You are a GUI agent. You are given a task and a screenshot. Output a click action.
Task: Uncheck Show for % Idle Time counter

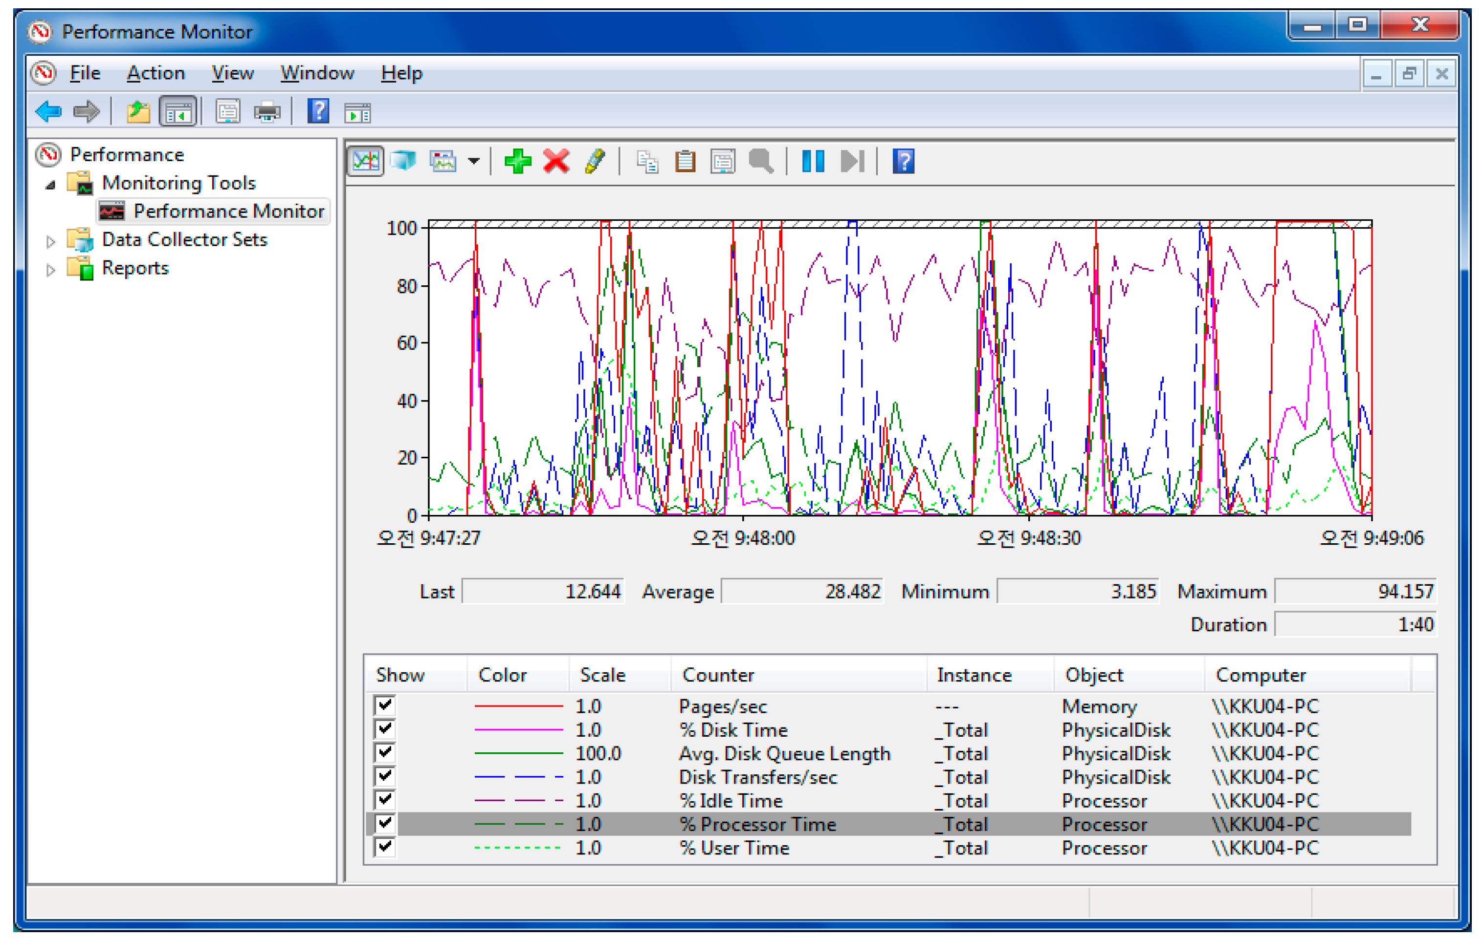click(384, 799)
